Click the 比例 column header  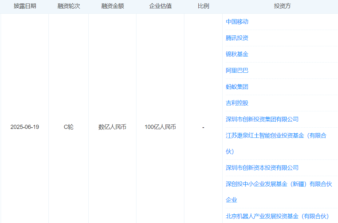pos(203,6)
